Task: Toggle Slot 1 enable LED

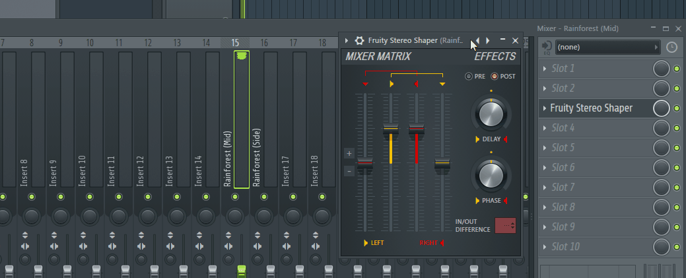Action: tap(677, 69)
